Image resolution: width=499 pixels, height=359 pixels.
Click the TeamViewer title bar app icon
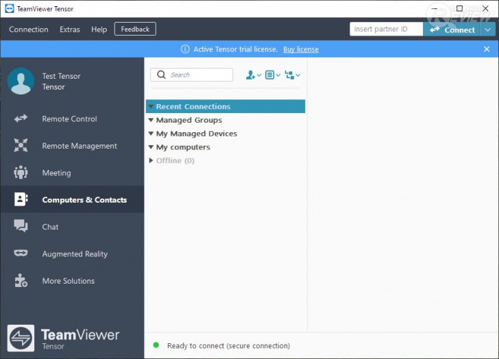[10, 9]
